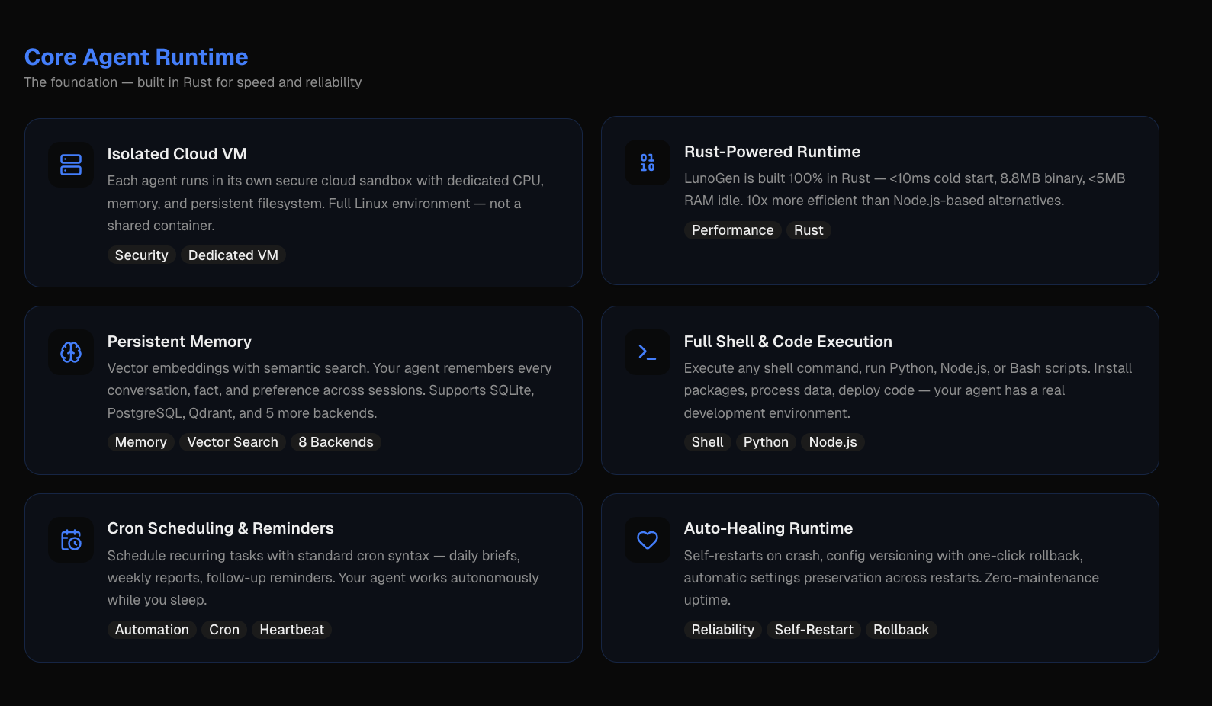Click the Full Shell terminal prompt icon

point(648,352)
